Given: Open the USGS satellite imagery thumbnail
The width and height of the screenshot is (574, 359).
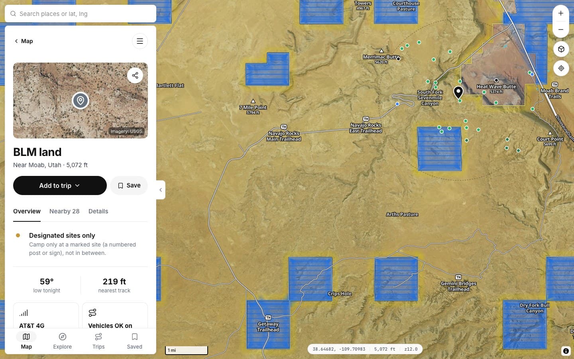Looking at the screenshot, I should tap(81, 101).
